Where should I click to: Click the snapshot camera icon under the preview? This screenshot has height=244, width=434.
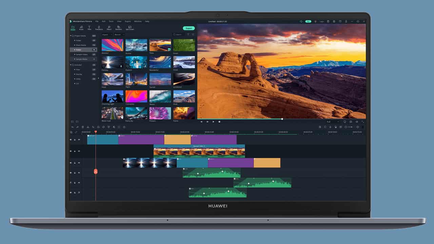[x=351, y=122]
